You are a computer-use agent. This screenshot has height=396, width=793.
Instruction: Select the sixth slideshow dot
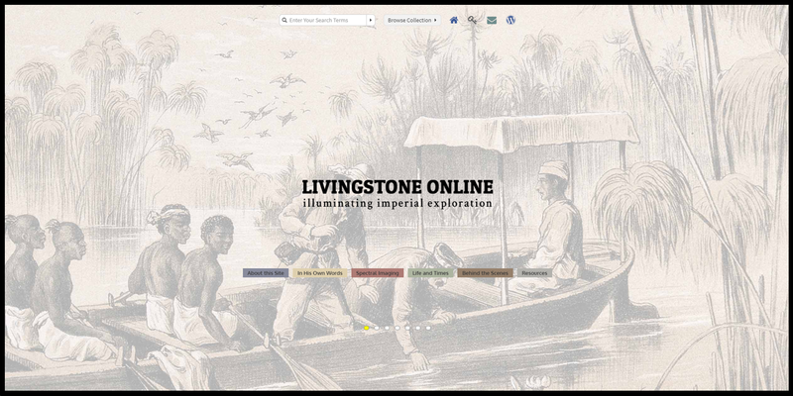417,328
